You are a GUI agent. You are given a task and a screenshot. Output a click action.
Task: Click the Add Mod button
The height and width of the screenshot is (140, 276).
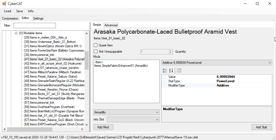pos(103,127)
